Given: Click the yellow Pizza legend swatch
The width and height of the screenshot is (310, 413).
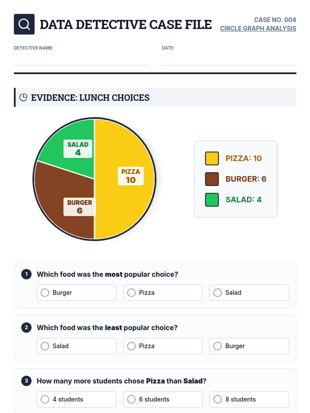Looking at the screenshot, I should (x=212, y=158).
